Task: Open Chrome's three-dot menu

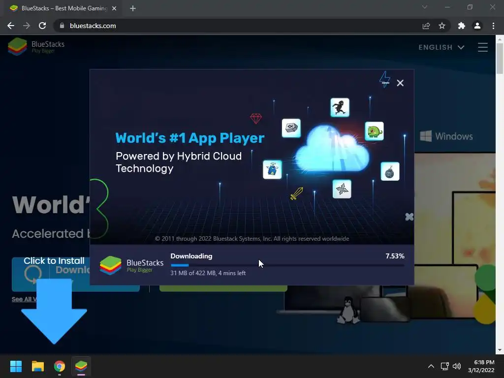Action: point(493,26)
